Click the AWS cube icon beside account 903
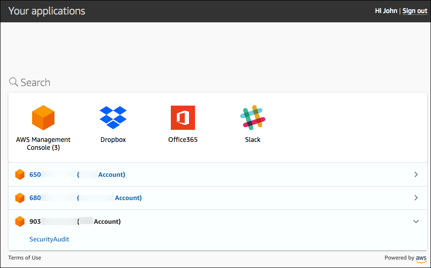This screenshot has width=431, height=268. 20,221
